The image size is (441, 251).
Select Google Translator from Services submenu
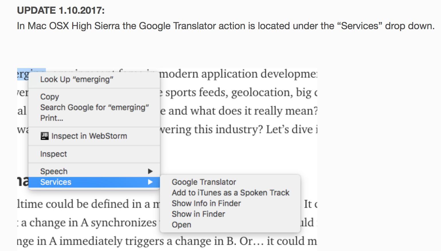coord(230,182)
